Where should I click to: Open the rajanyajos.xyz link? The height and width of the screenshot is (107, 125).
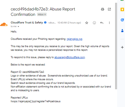pyautogui.click(x=74, y=39)
